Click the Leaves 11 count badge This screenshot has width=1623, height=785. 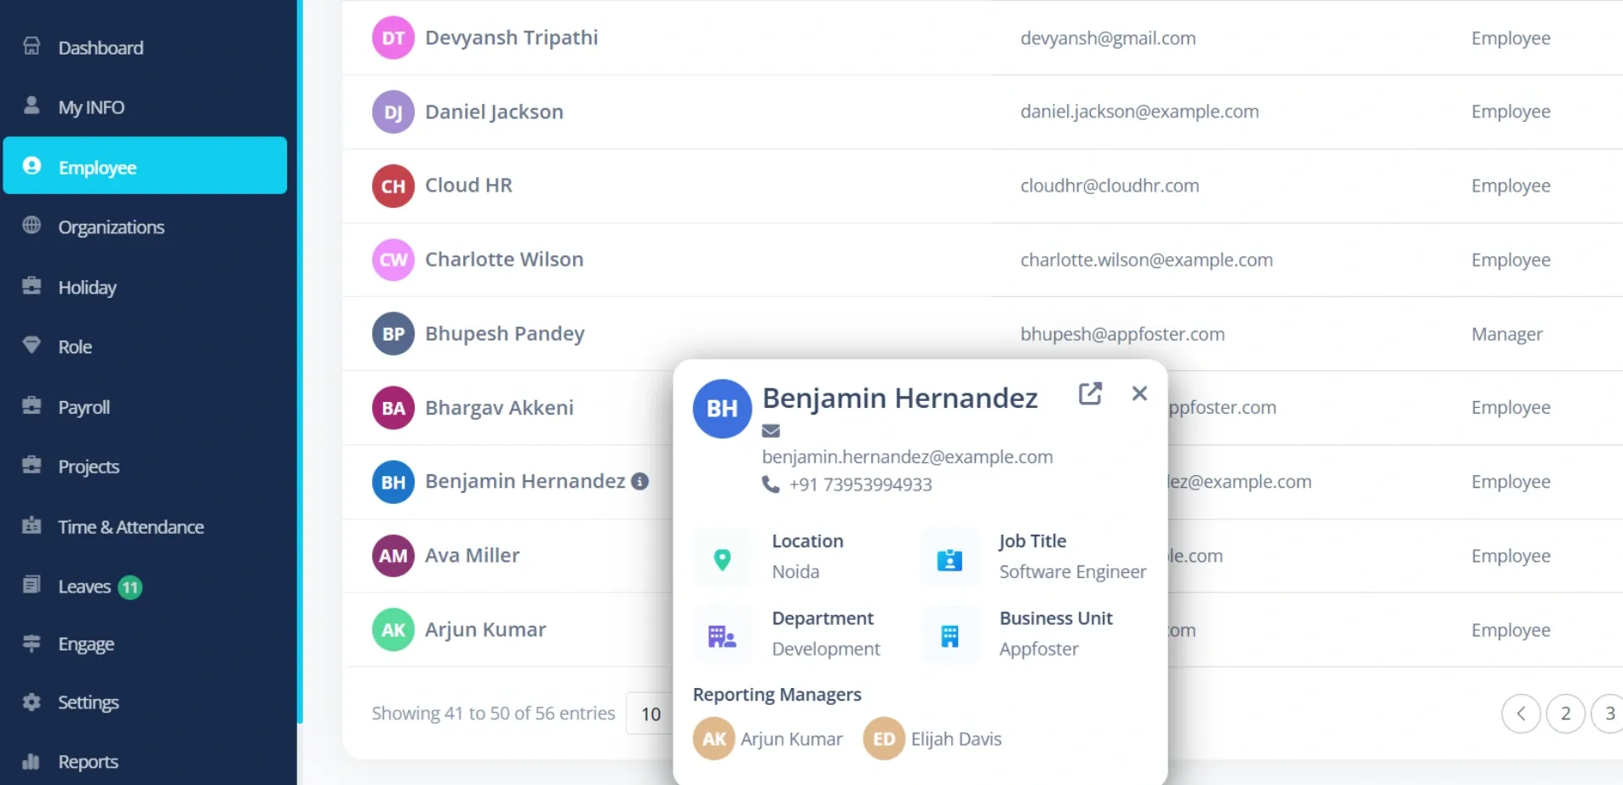(129, 587)
